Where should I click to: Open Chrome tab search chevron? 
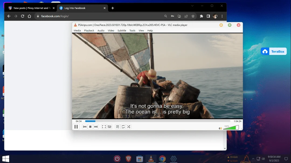(192, 6)
